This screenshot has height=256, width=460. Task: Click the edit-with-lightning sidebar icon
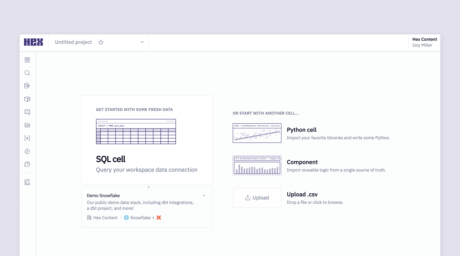(x=27, y=86)
